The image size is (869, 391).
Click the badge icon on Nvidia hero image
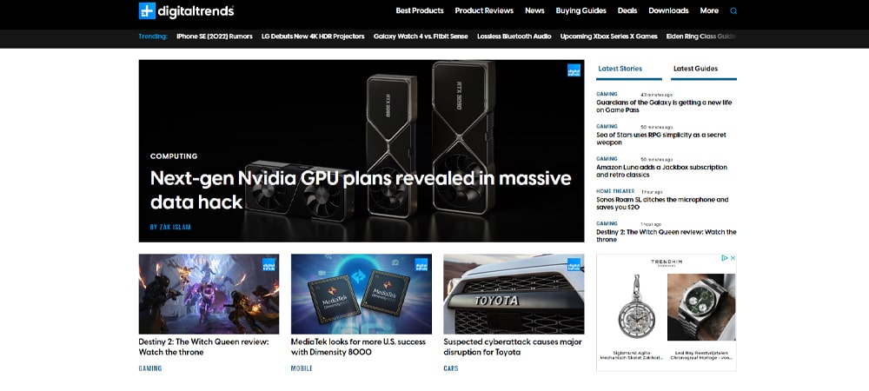tap(574, 70)
